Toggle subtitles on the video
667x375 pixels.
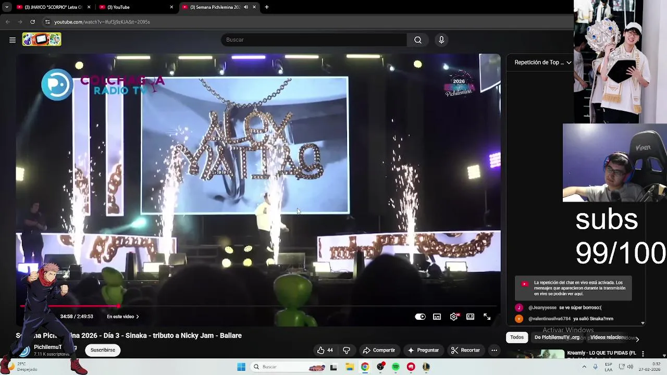tap(437, 317)
